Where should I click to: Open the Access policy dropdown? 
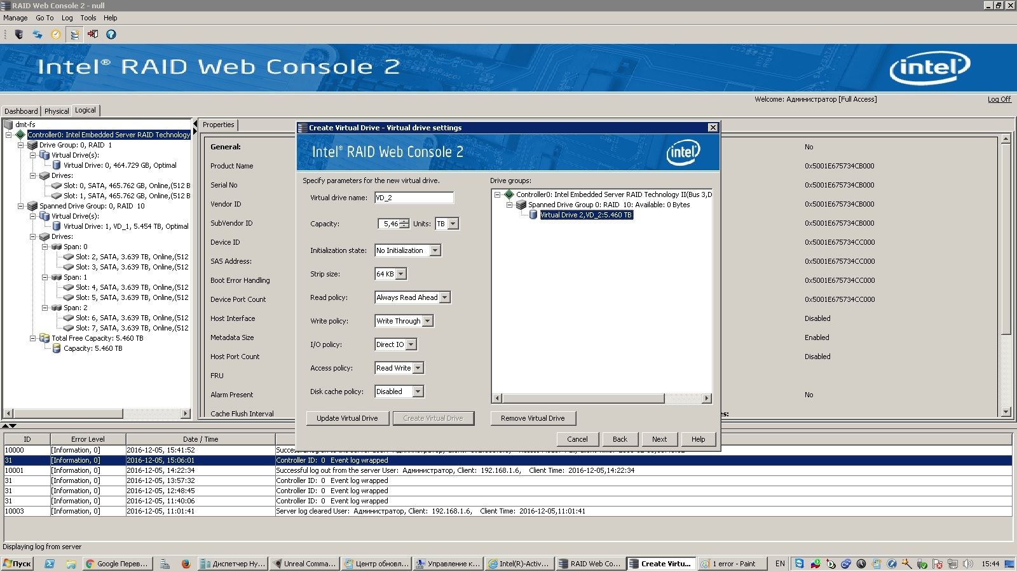click(x=418, y=368)
